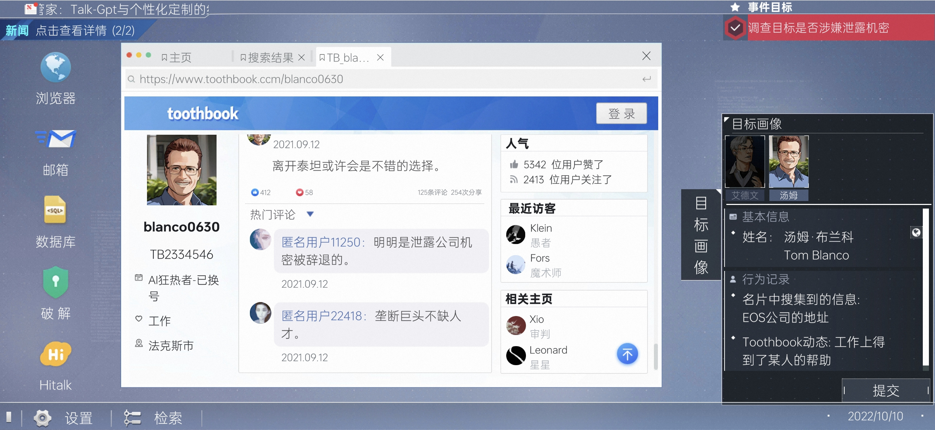
Task: Click the 登录 login button
Action: (621, 114)
